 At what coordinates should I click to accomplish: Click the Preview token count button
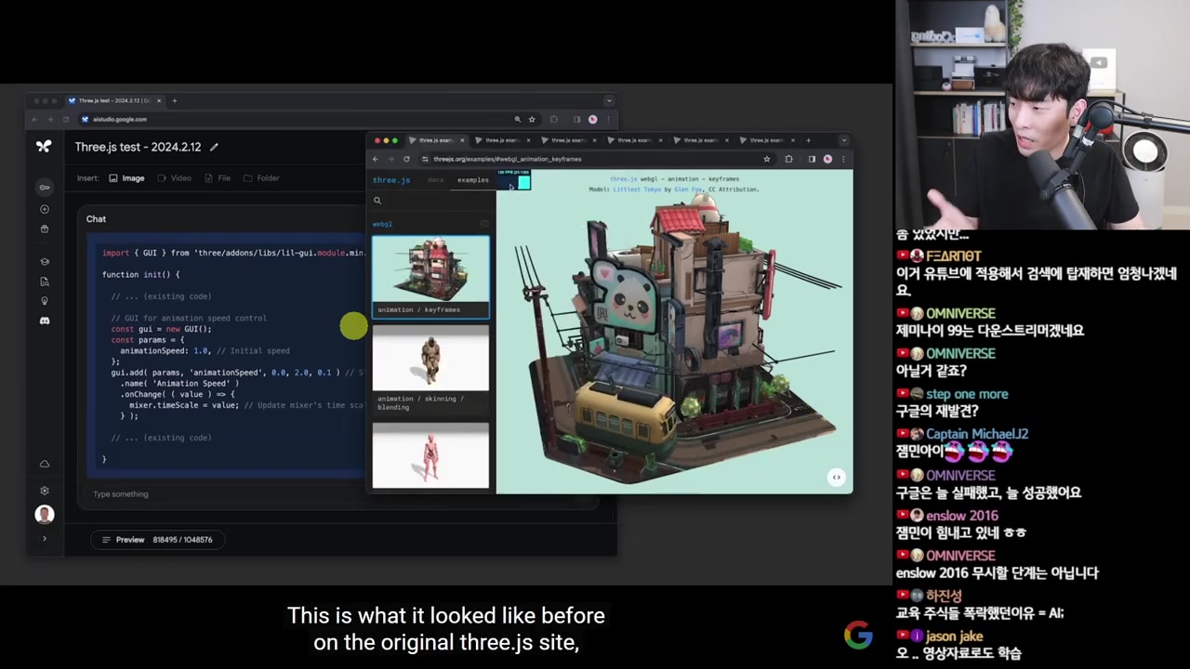point(157,540)
